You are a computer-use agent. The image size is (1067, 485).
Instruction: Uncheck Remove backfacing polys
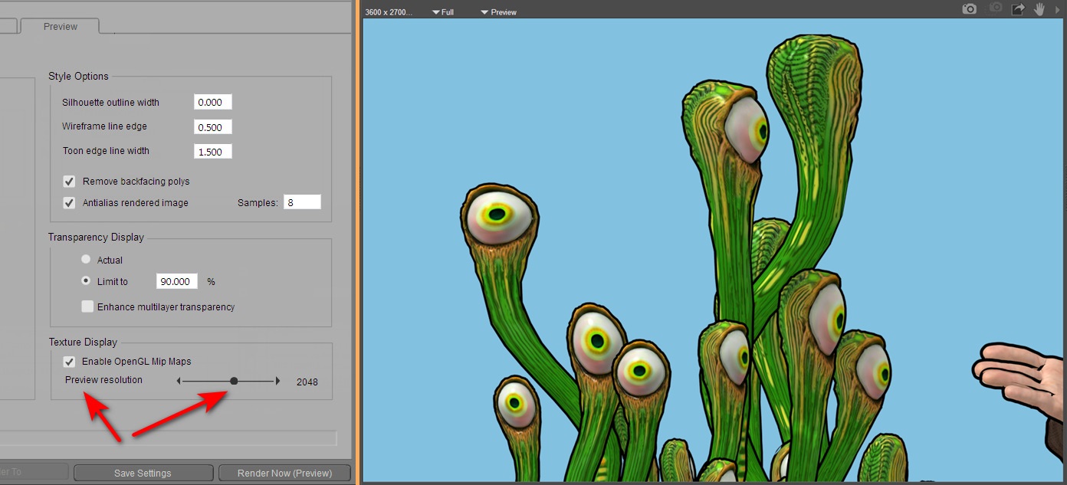pos(69,182)
